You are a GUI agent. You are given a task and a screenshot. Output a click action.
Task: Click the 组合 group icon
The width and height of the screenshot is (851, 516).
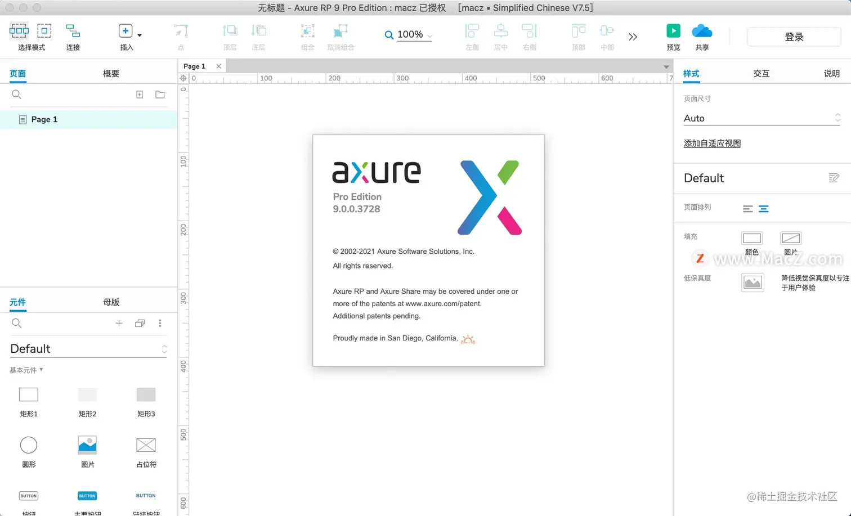307,30
